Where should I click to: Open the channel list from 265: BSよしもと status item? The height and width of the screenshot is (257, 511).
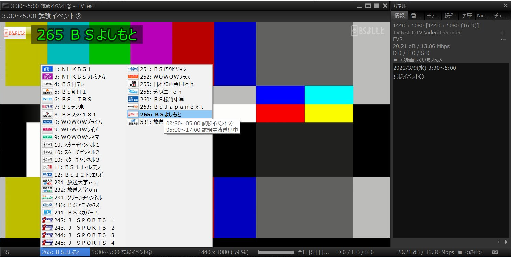(x=65, y=252)
